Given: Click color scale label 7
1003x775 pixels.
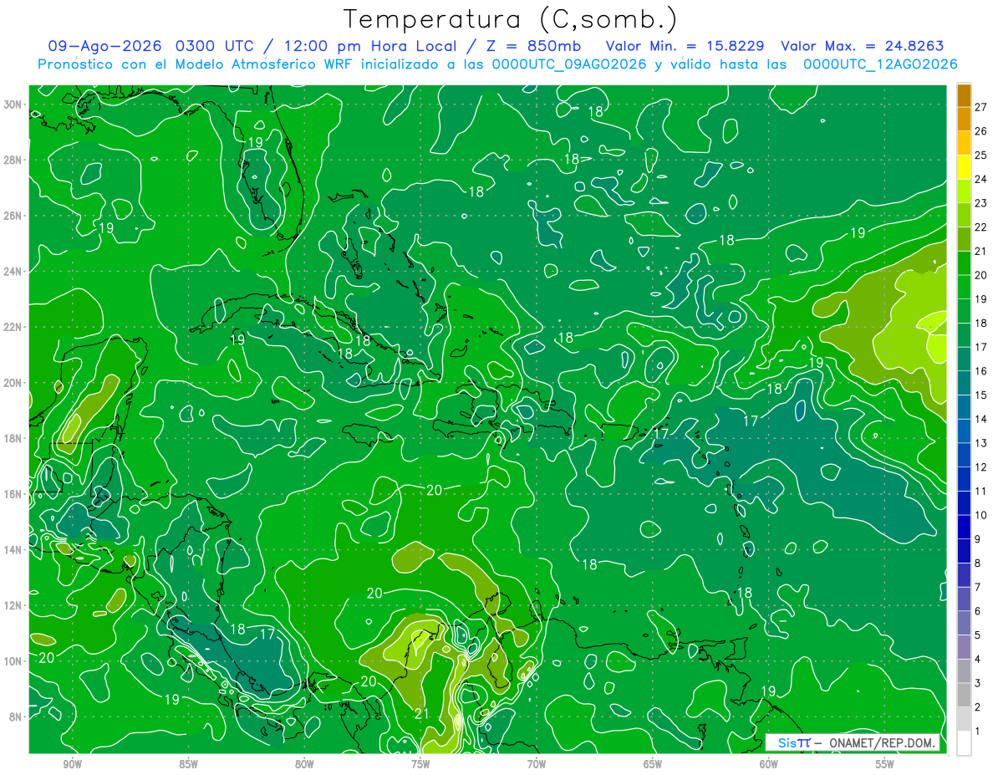Looking at the screenshot, I should [977, 587].
